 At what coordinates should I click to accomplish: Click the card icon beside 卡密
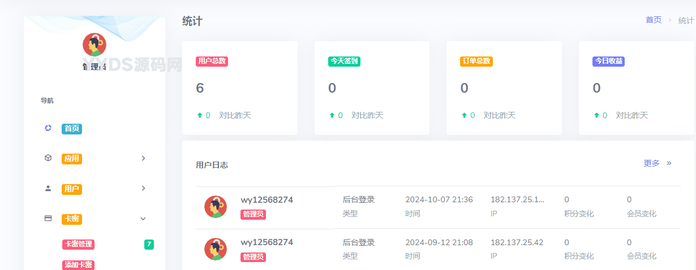pos(48,218)
